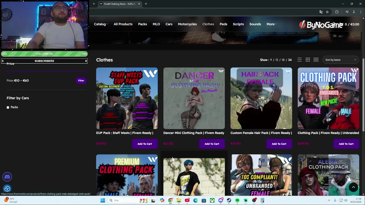Expand the Catalog dropdown menu
This screenshot has height=205, width=365.
pos(101,24)
